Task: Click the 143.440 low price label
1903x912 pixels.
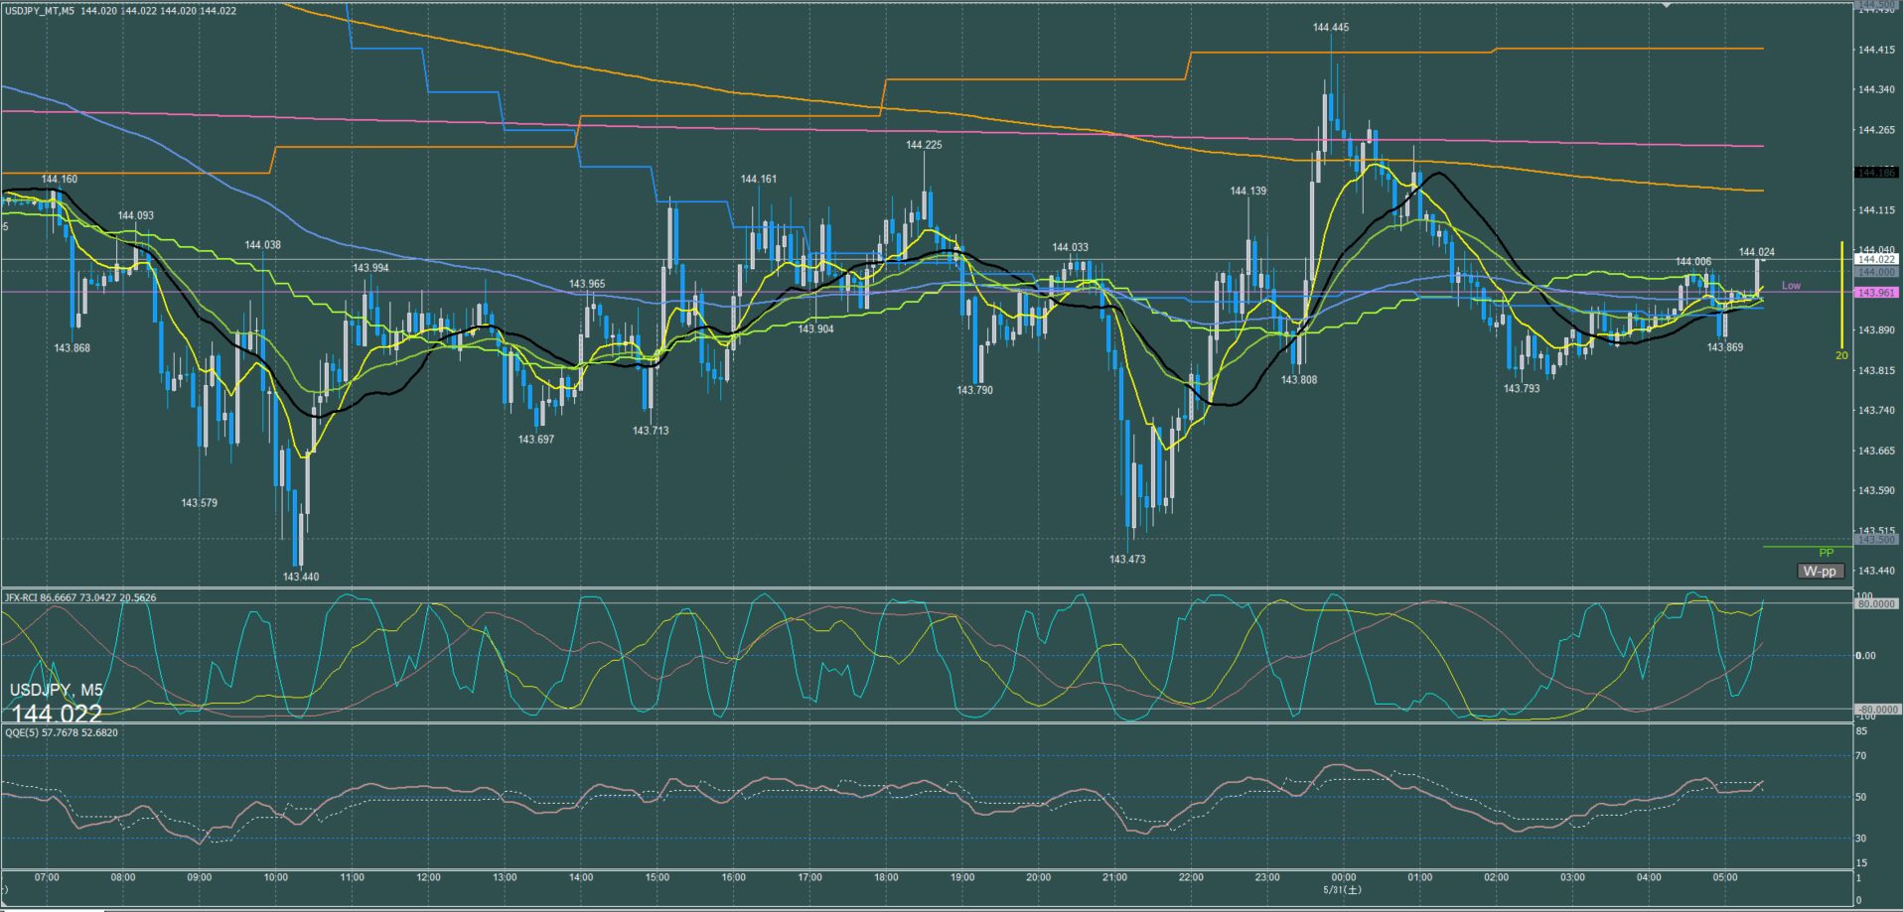Action: [301, 577]
